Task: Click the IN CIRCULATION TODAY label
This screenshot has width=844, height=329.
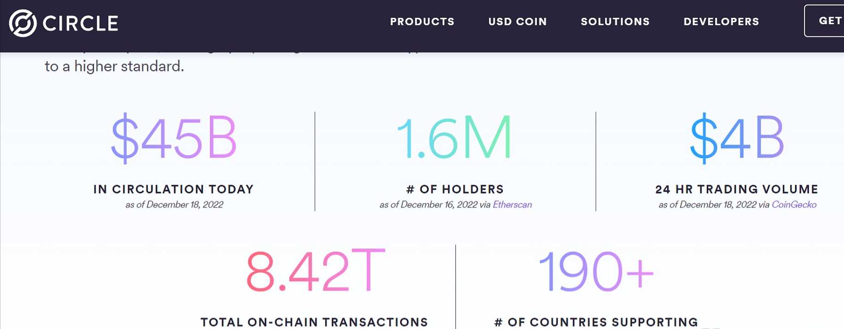Action: pyautogui.click(x=174, y=189)
